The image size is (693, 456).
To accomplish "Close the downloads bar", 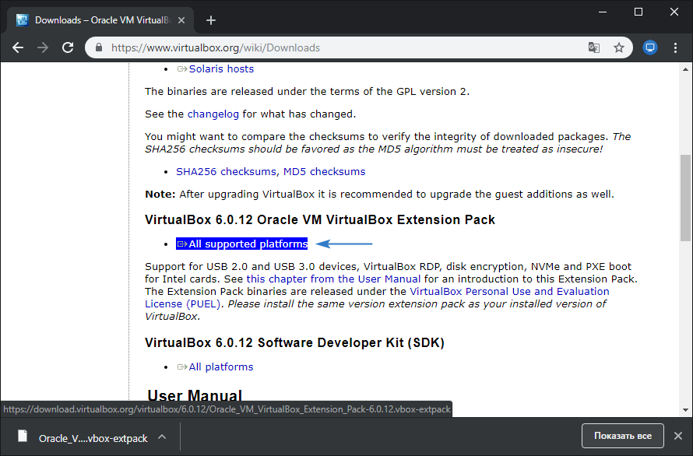I will [678, 436].
